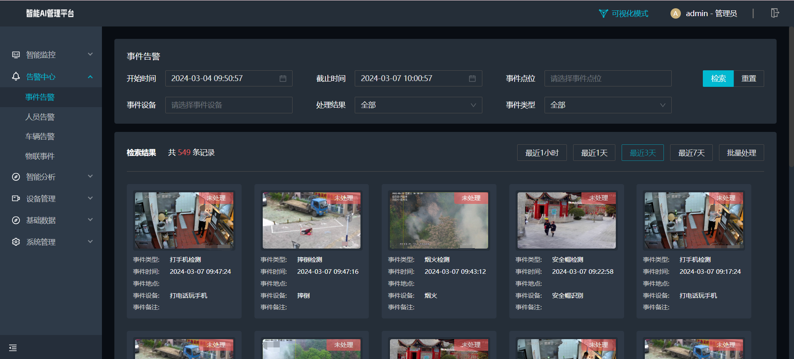Viewport: 794px width, 359px height.
Task: Filter by 最近3天
Action: pyautogui.click(x=643, y=153)
